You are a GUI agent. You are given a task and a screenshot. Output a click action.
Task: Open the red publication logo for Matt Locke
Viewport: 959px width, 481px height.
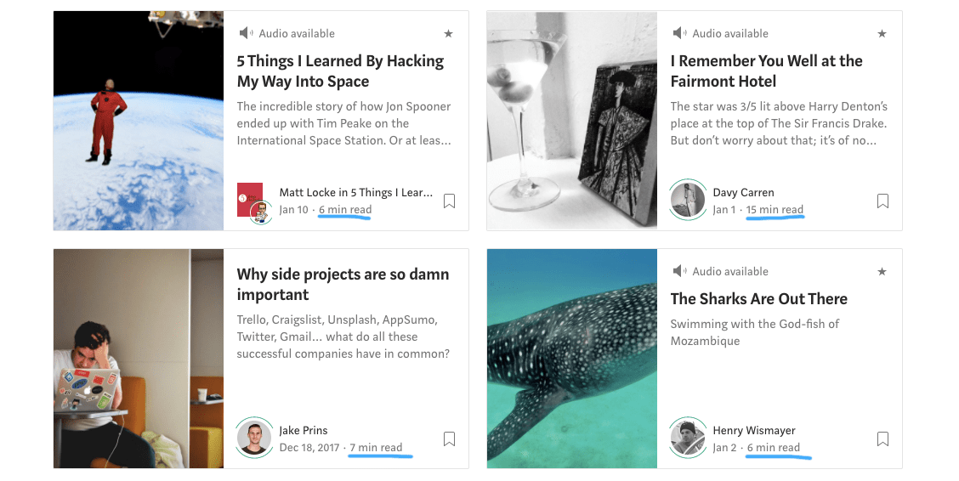pyautogui.click(x=250, y=197)
